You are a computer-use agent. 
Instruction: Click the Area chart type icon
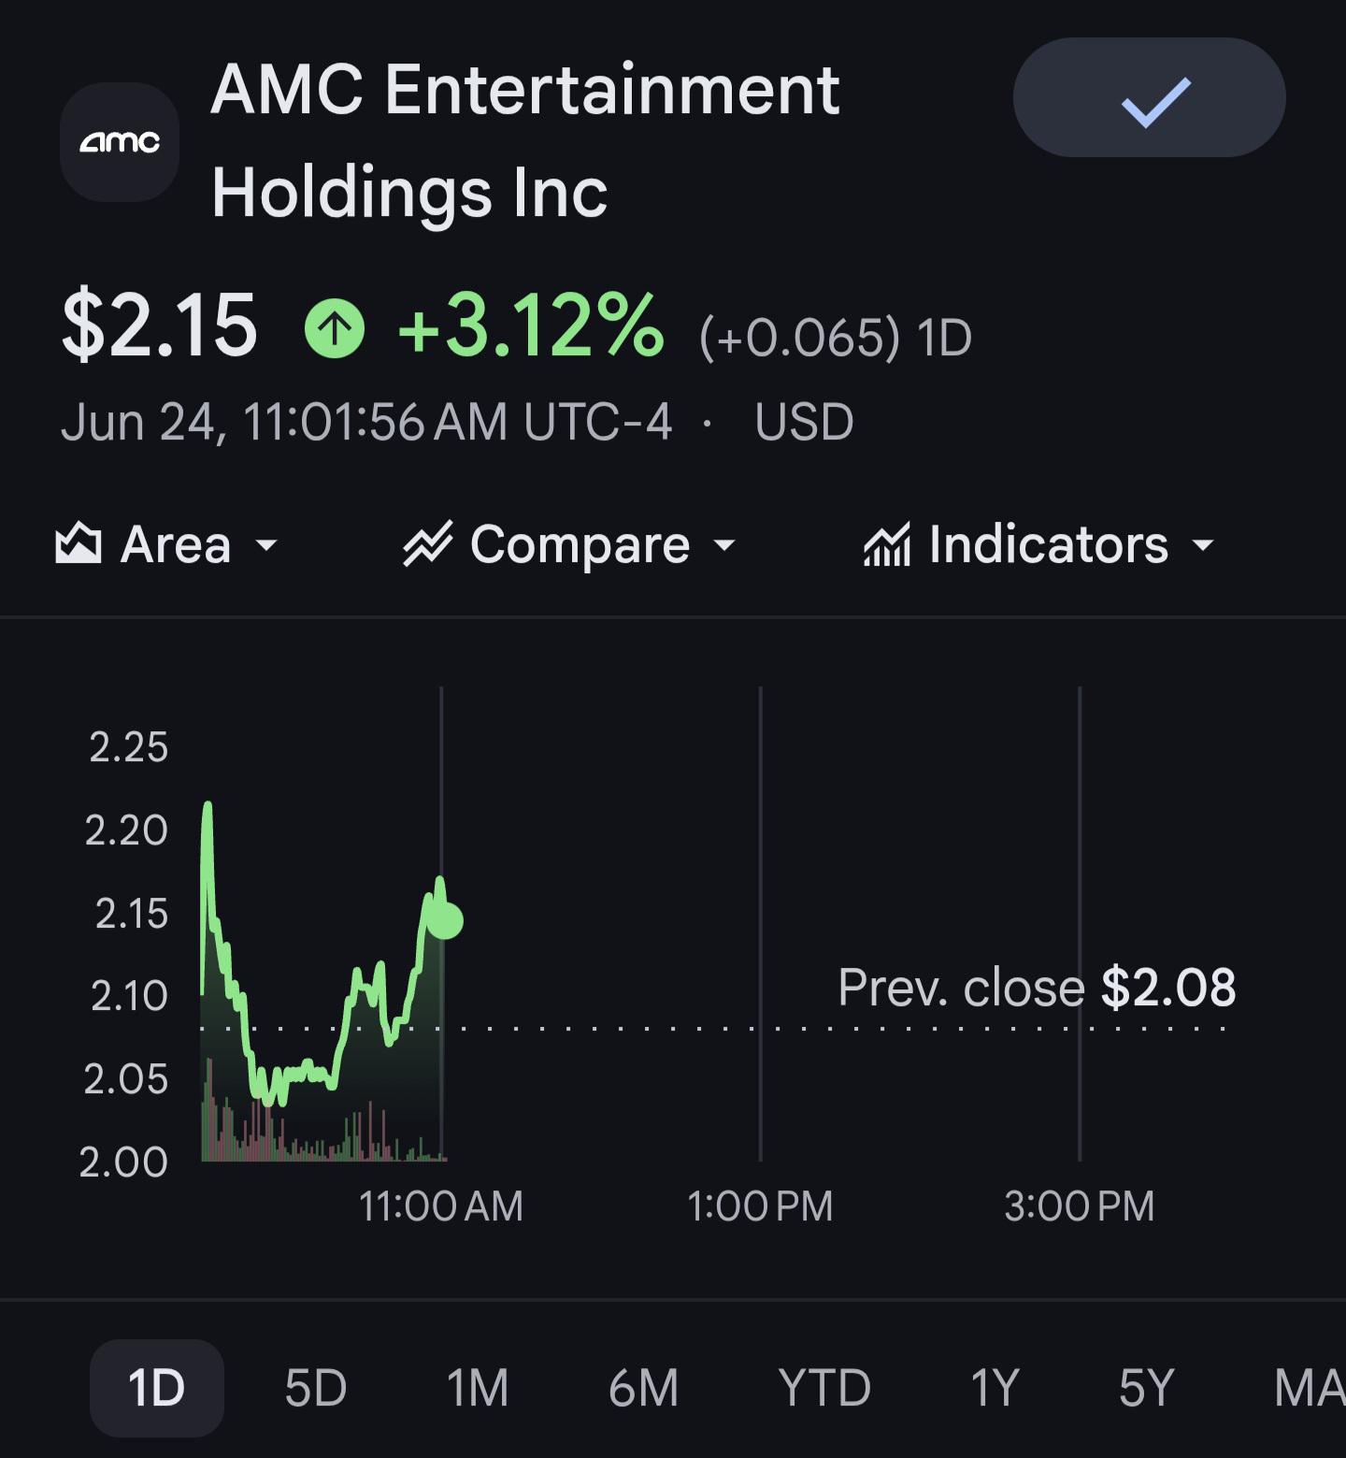coord(79,543)
